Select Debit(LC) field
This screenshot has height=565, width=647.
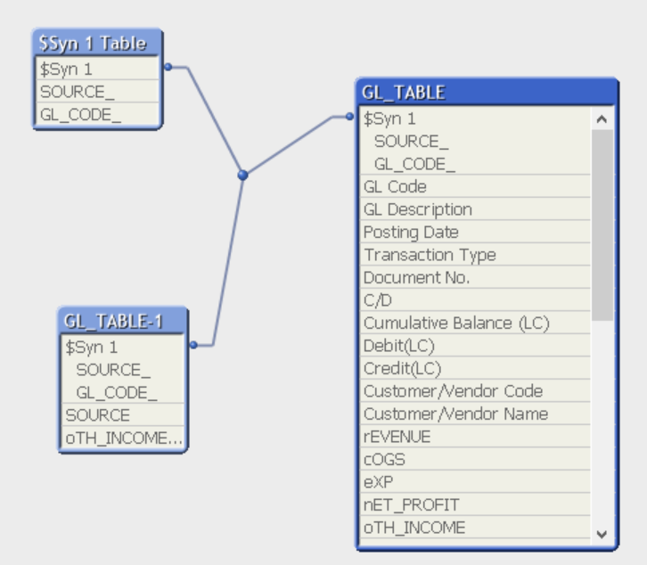[475, 346]
